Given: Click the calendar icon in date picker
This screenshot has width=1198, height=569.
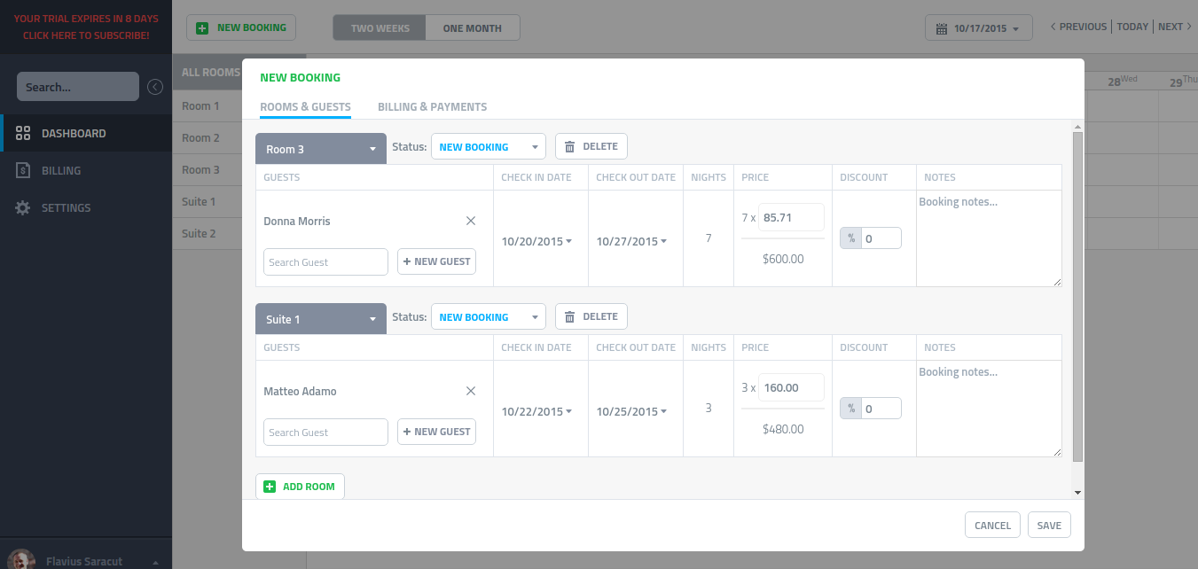Looking at the screenshot, I should point(942,28).
